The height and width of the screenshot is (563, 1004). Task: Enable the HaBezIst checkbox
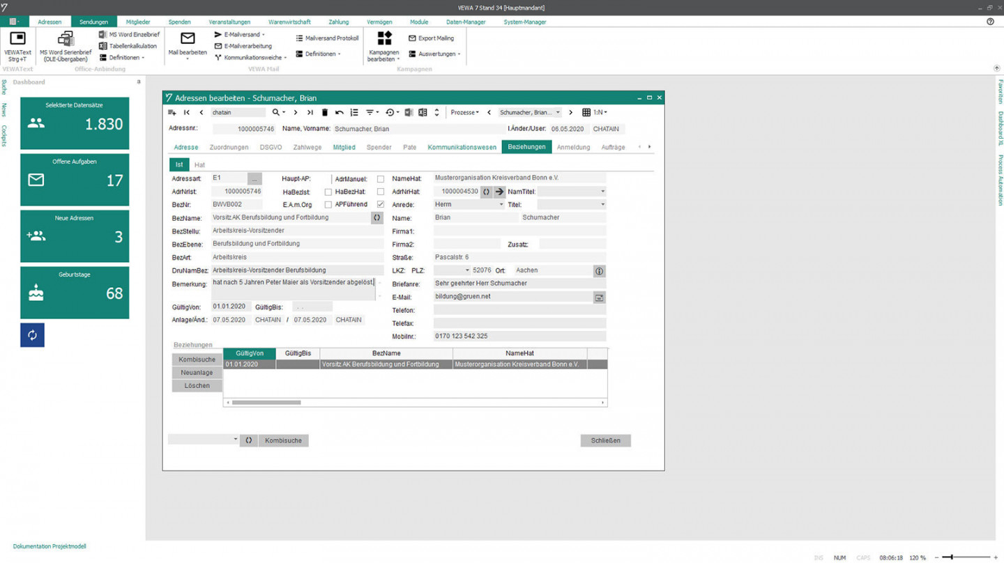(x=328, y=192)
